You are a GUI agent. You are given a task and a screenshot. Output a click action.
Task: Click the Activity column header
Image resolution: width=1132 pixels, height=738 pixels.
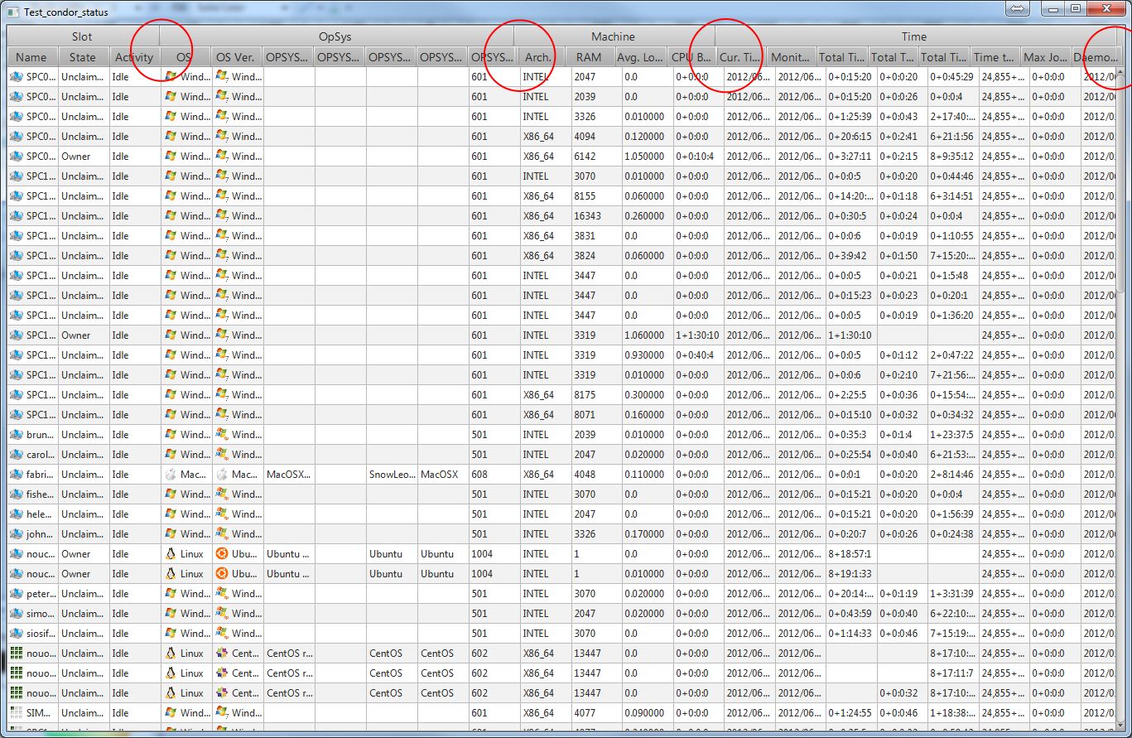[134, 57]
